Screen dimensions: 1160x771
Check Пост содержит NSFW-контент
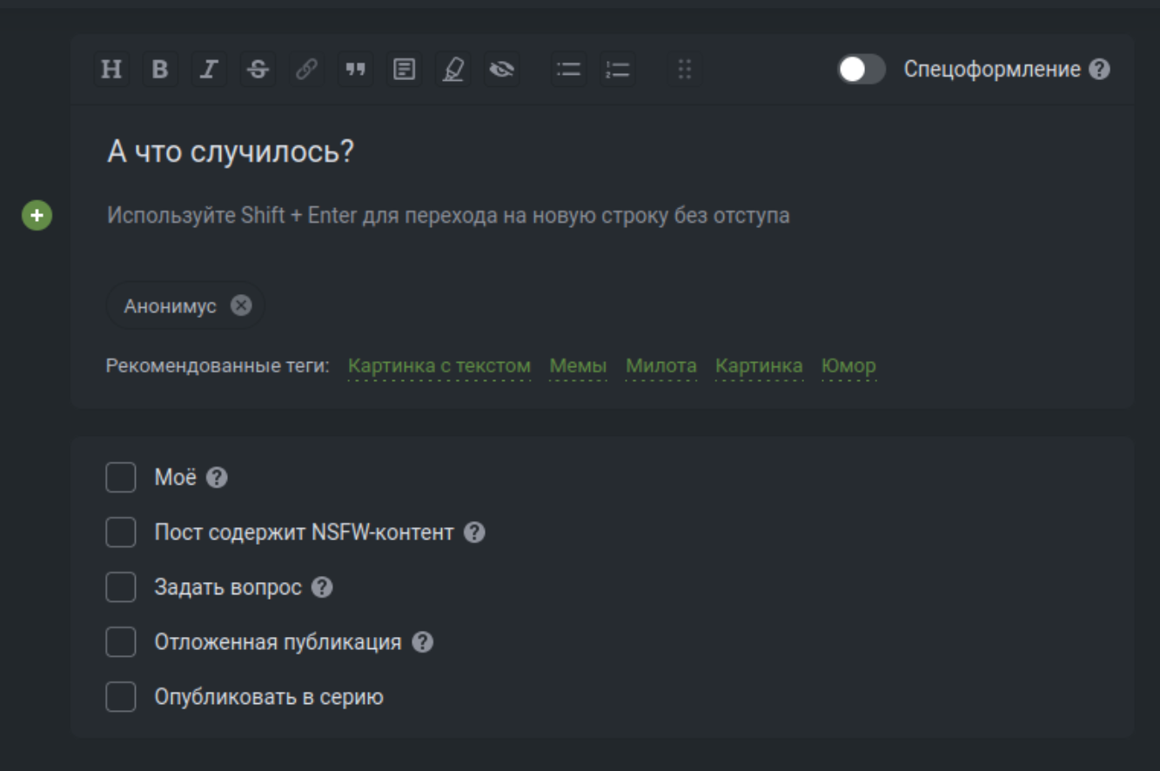[x=121, y=533]
